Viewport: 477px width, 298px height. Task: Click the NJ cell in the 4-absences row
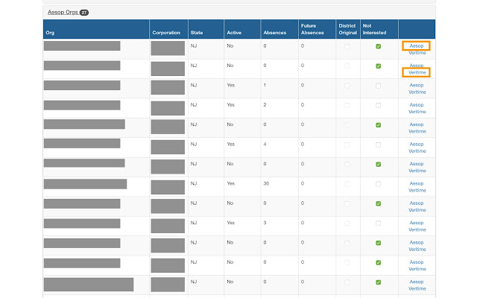tap(194, 144)
